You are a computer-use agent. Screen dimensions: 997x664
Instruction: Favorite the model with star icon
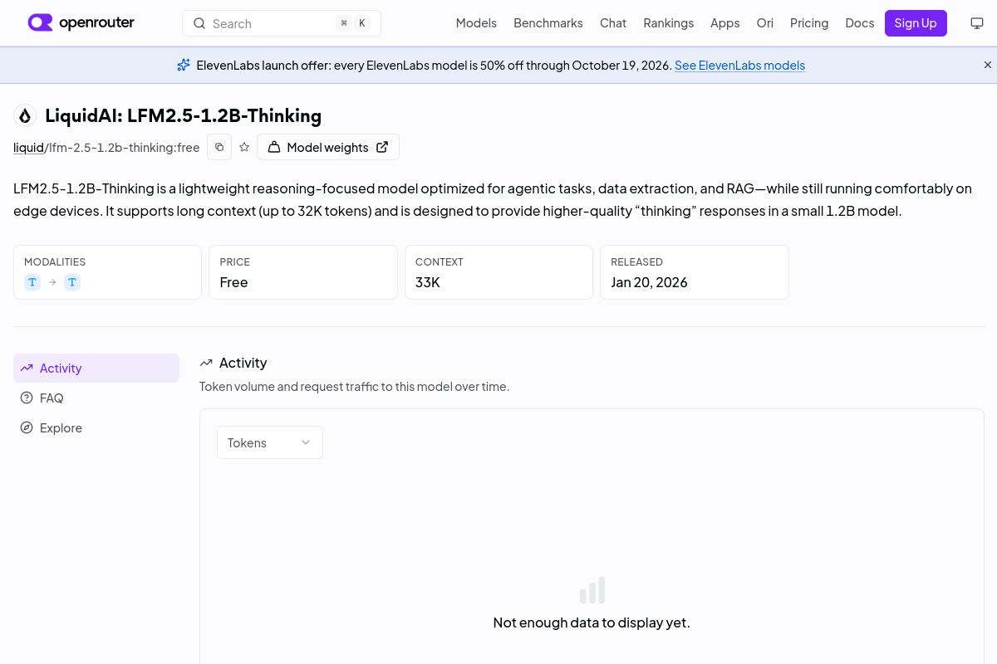coord(244,147)
